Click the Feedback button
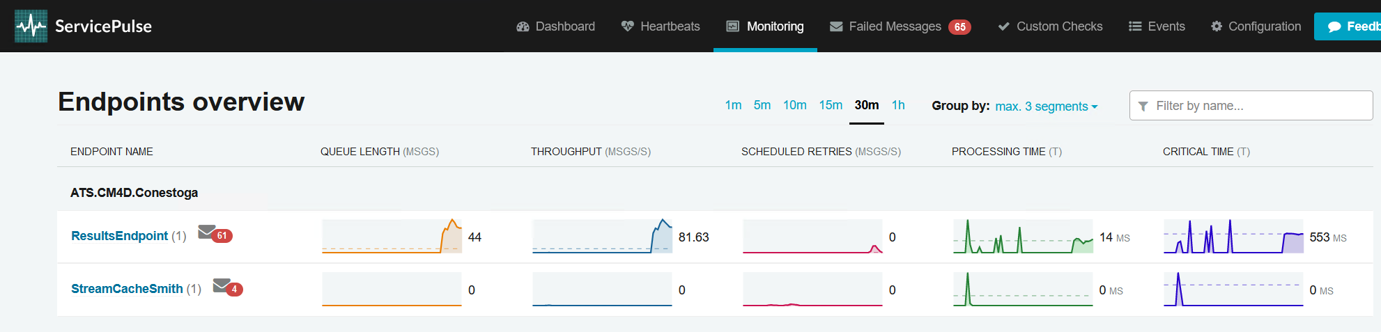The height and width of the screenshot is (332, 1381). pos(1352,26)
